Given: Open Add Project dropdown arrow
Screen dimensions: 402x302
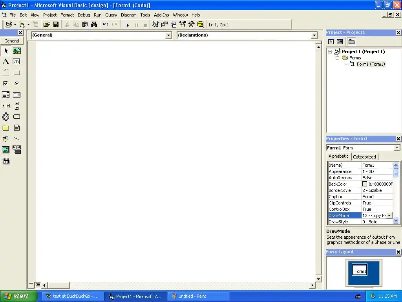Looking at the screenshot, I should tap(15, 25).
